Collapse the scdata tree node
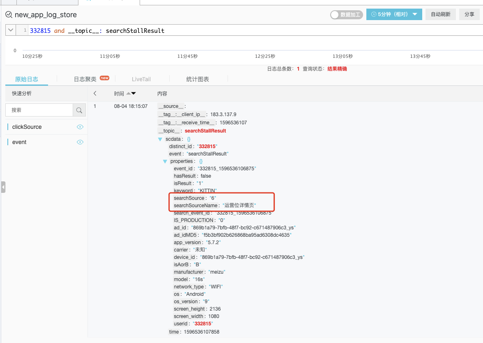The height and width of the screenshot is (343, 483). tap(160, 139)
